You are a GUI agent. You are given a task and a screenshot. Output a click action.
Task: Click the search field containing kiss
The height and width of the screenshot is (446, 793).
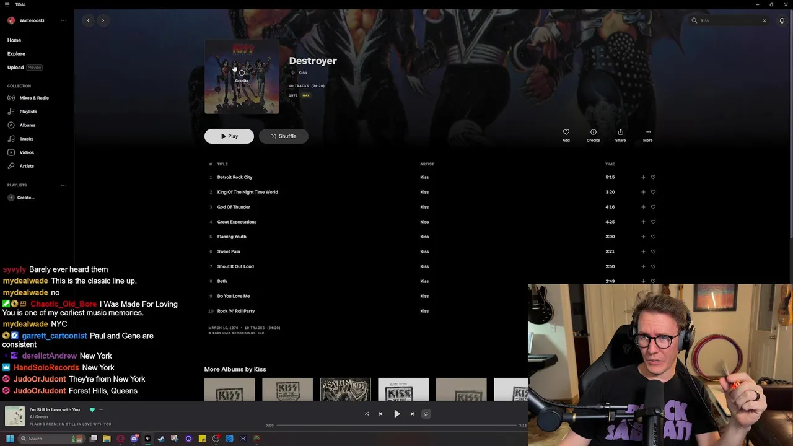728,20
